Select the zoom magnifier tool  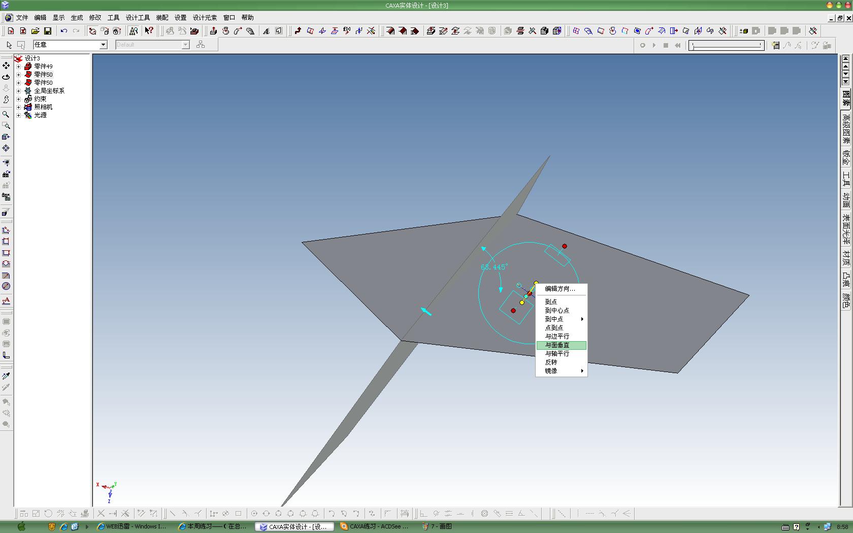(x=6, y=114)
